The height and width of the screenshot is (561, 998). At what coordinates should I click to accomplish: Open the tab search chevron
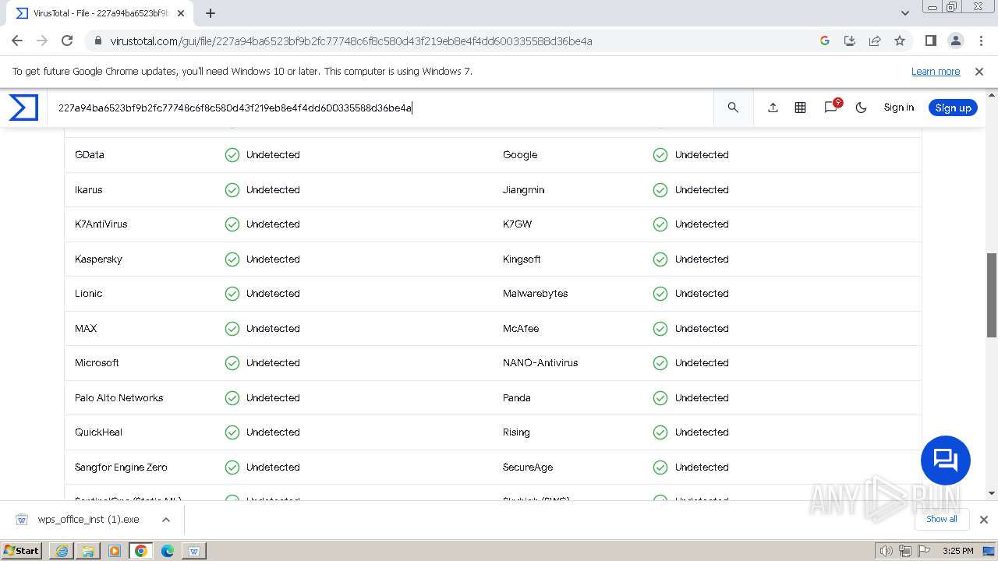click(904, 13)
